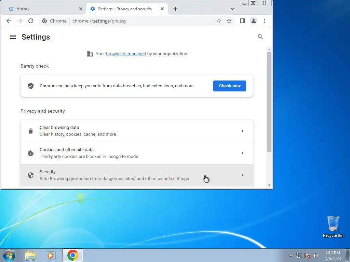Screen dimensions: 350x262
Task: Click the Safety check shield icon
Action: 31,86
